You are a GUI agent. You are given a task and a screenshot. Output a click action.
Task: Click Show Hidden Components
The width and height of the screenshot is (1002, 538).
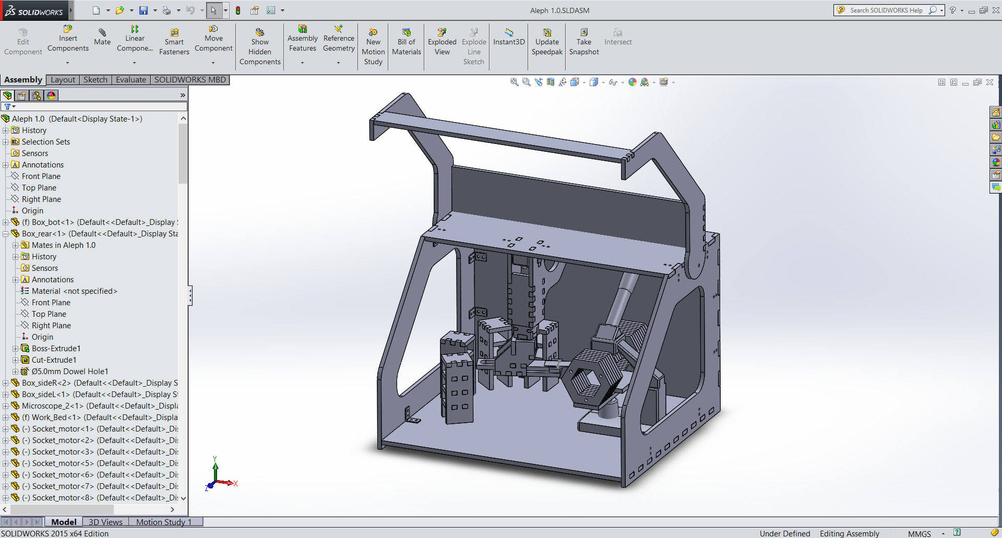260,46
